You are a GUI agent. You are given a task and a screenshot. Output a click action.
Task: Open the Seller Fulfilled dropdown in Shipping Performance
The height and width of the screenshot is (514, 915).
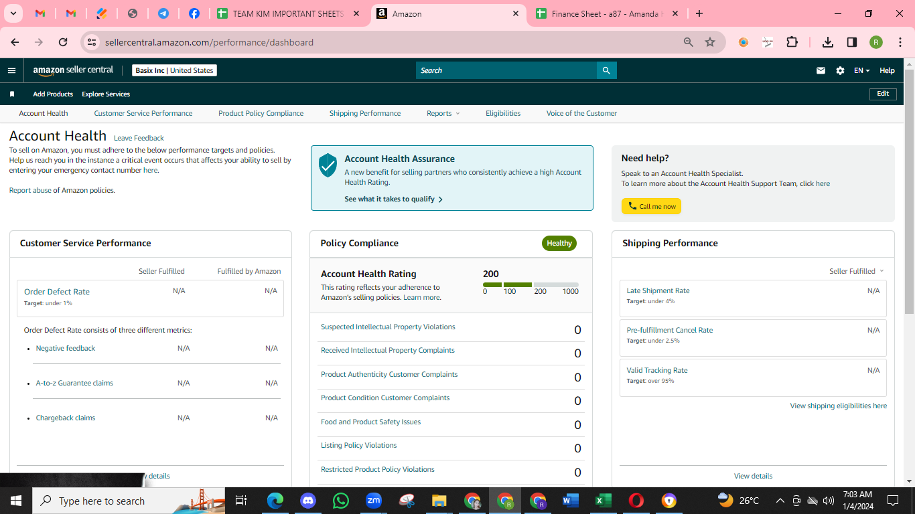[857, 271]
